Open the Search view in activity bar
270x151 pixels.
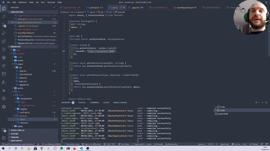pos(4,17)
